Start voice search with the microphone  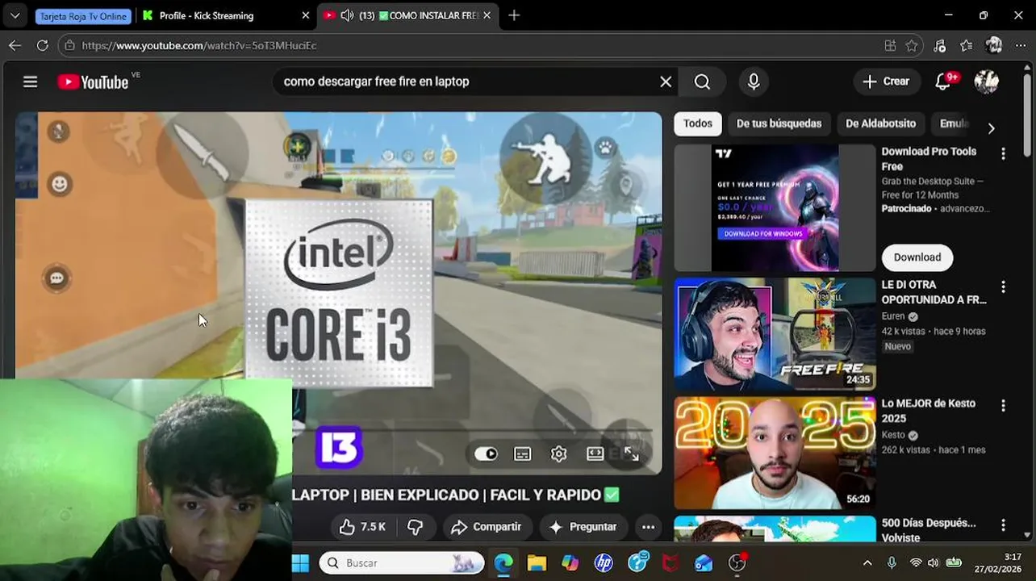point(754,82)
